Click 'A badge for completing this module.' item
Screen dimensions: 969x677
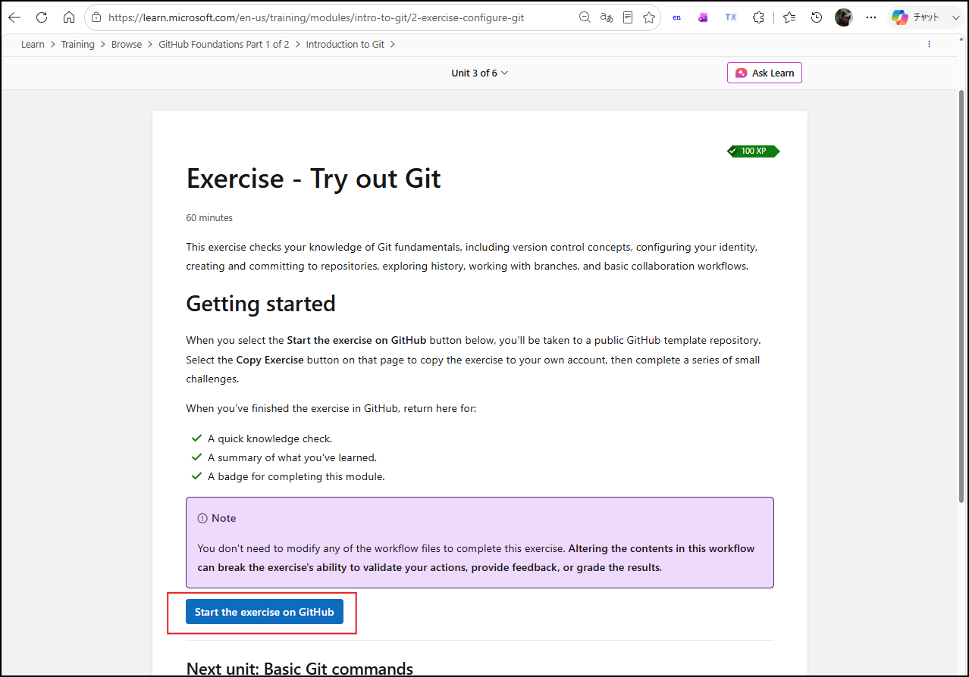click(x=296, y=477)
